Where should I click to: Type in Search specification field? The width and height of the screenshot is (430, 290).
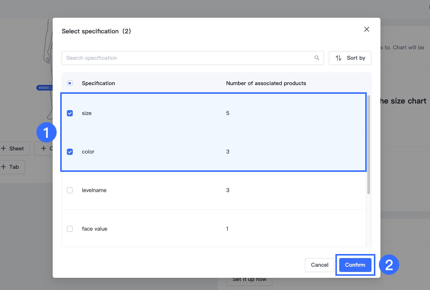[187, 58]
